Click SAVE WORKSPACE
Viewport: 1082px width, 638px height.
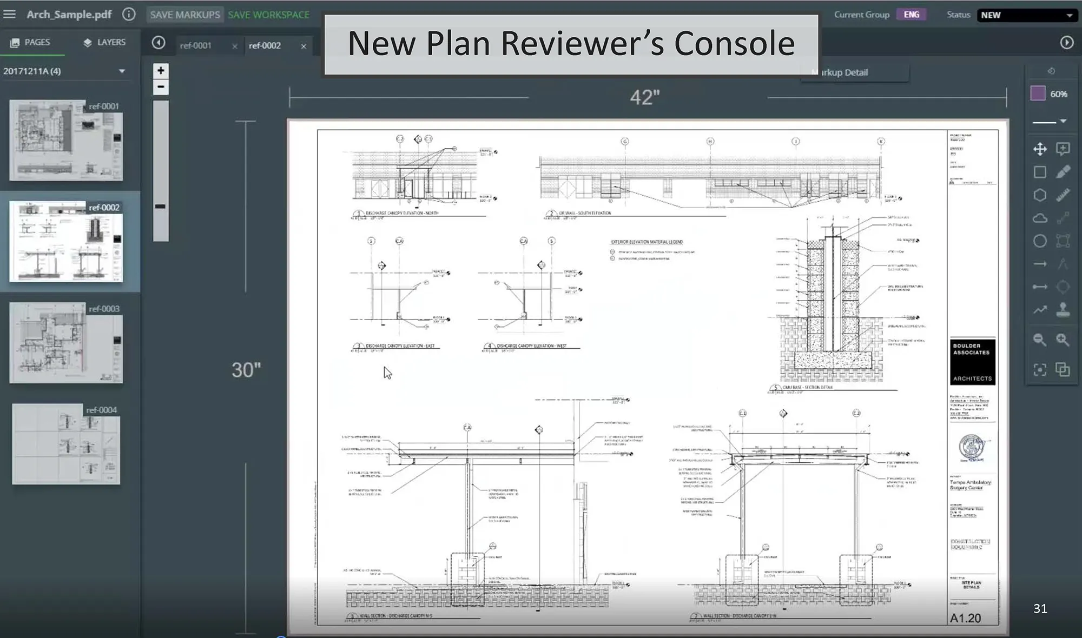point(268,15)
